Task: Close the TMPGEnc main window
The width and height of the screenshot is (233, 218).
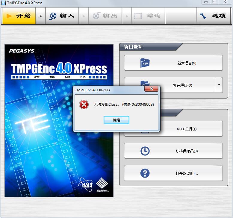Action: coord(225,2)
